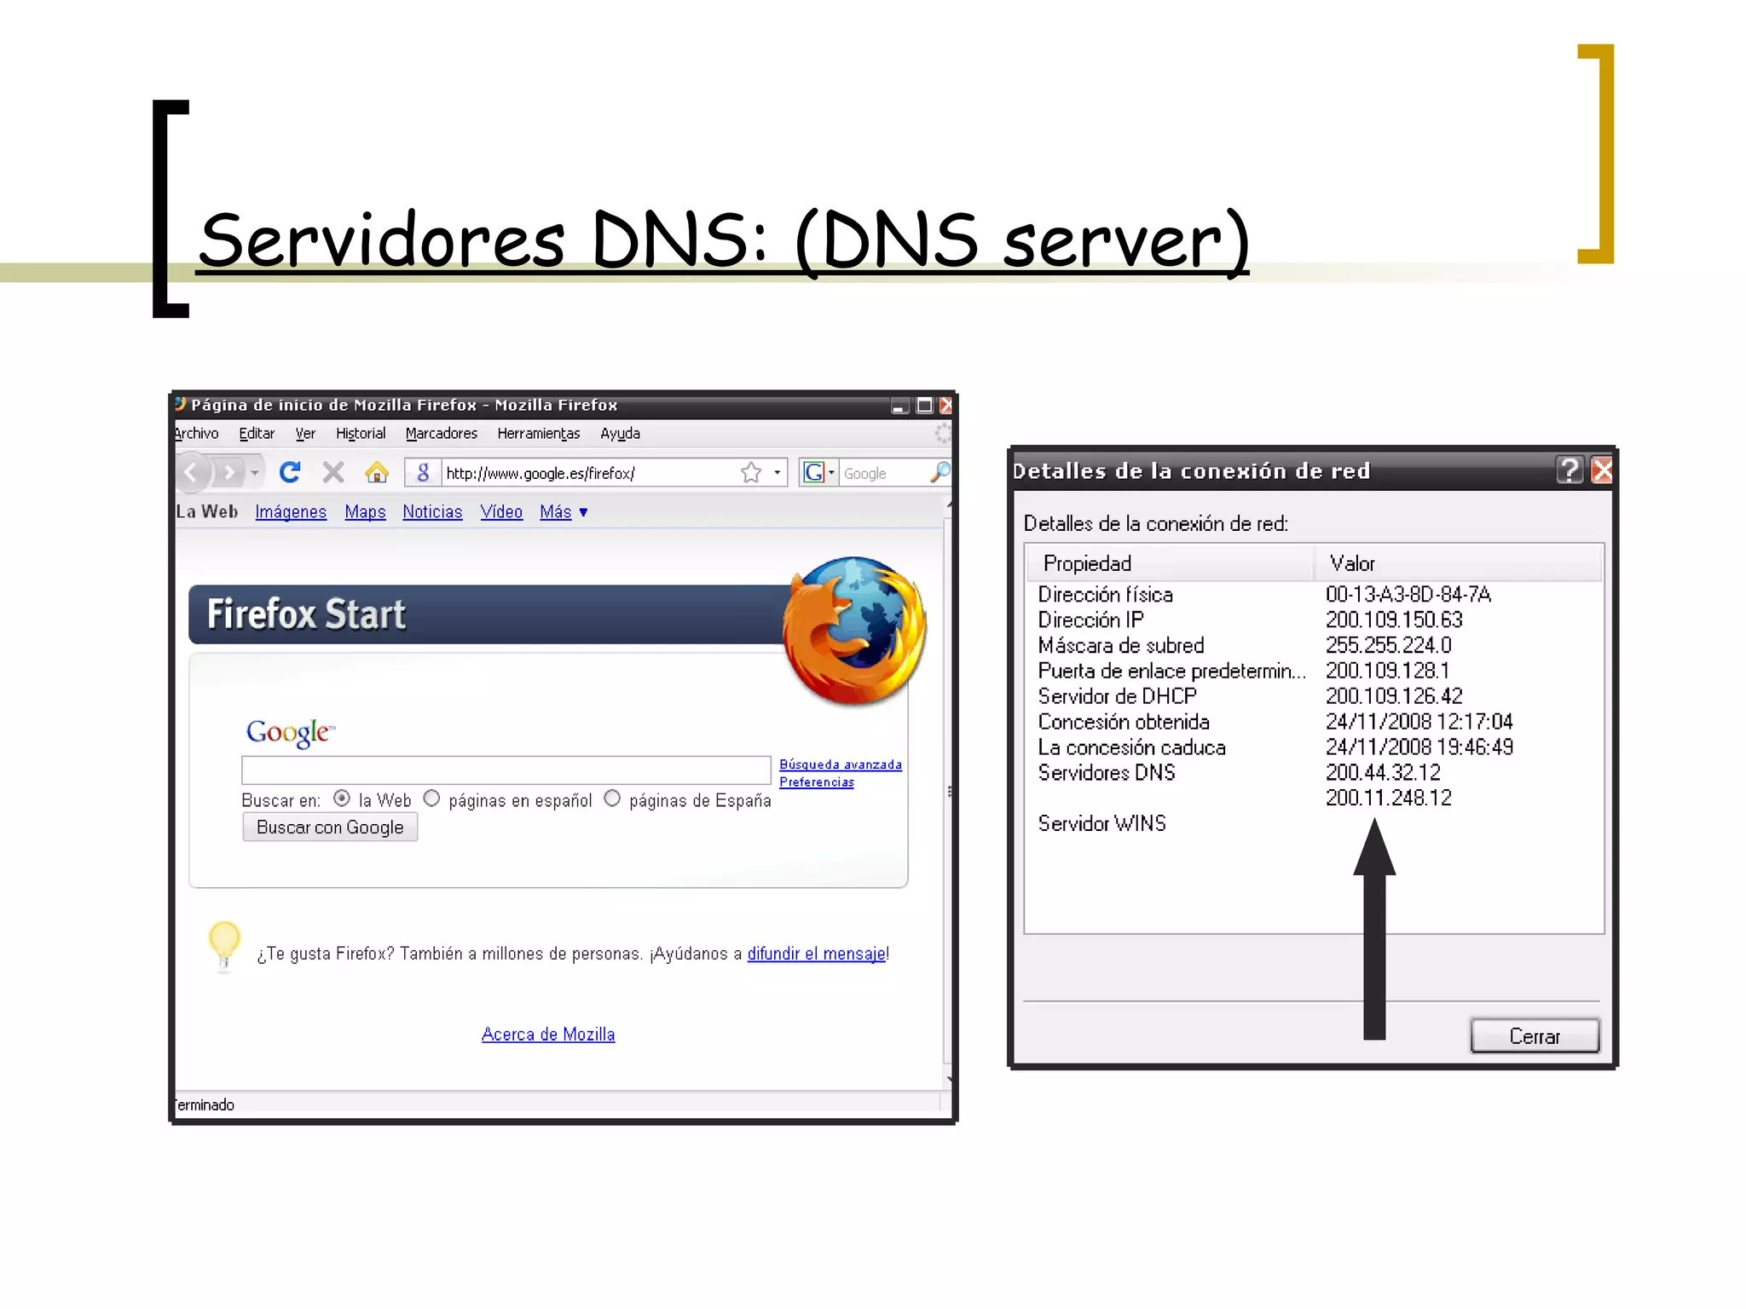Select the Servidor de DHCP row
The image size is (1746, 1309).
point(1313,696)
